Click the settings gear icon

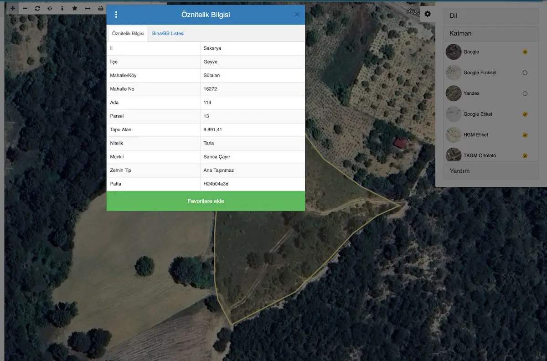pyautogui.click(x=428, y=14)
